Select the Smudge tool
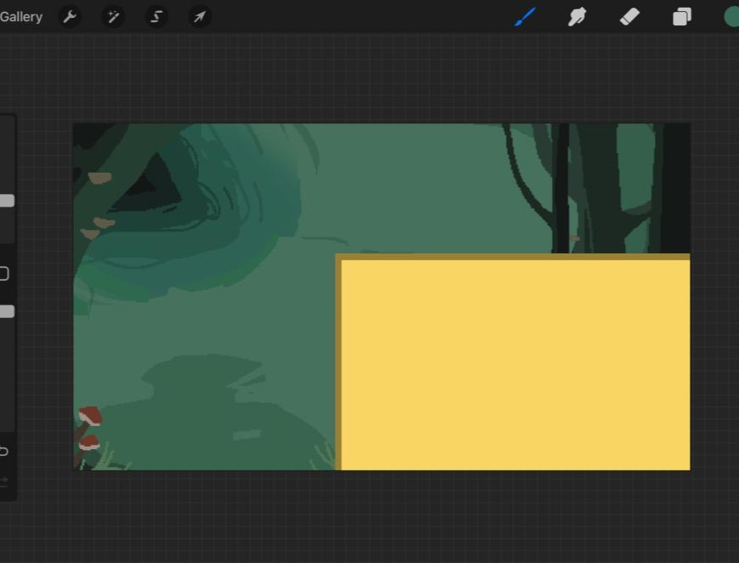This screenshot has width=739, height=563. (577, 17)
